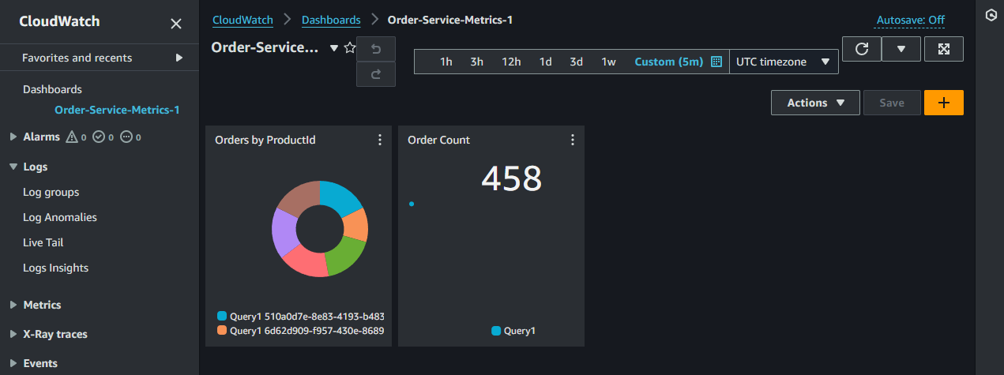Click the redo arrow button
Viewport: 1004px width, 375px height.
376,73
